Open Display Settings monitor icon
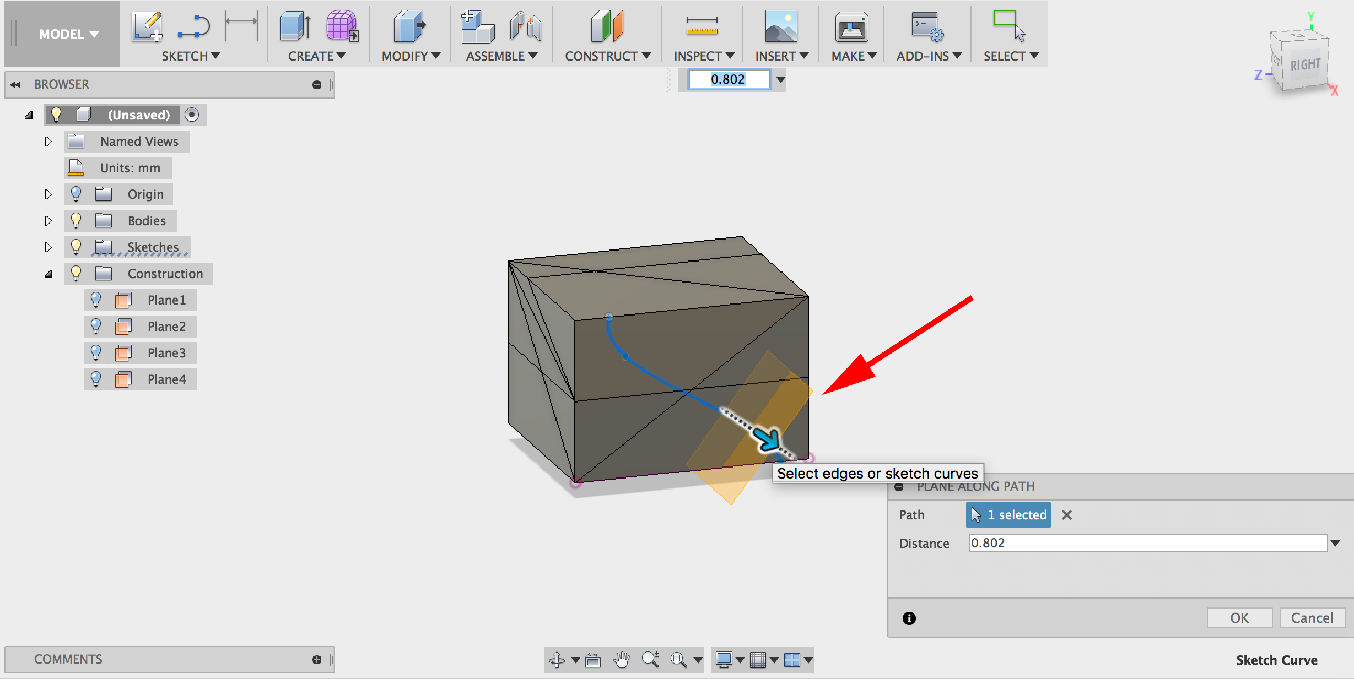 click(724, 659)
